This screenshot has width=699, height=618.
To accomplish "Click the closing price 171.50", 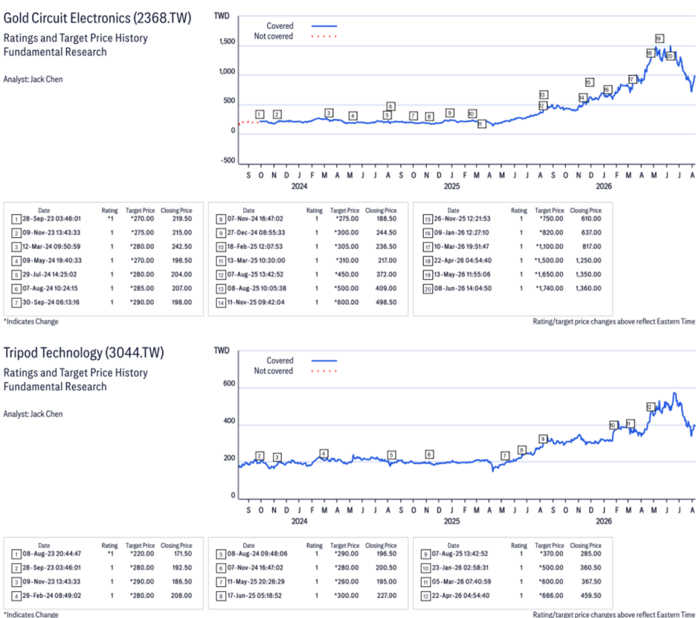I will pyautogui.click(x=183, y=554).
